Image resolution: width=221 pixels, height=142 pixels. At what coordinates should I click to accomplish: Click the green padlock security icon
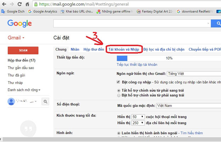tap(36, 4)
